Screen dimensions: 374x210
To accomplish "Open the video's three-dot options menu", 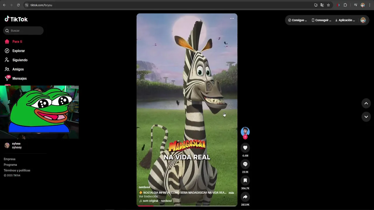I will point(232,18).
